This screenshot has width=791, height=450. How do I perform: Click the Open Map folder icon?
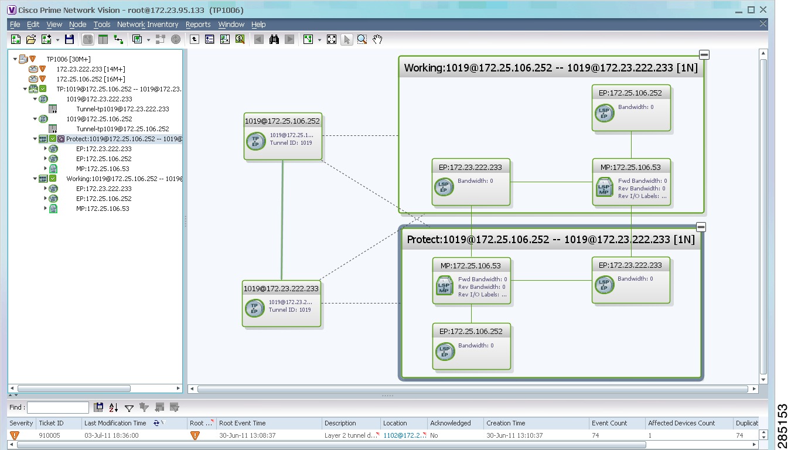pyautogui.click(x=31, y=39)
